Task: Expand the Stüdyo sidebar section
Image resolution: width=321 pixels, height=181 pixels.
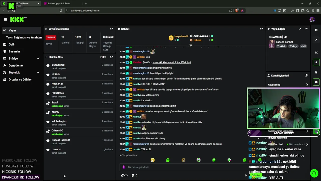Action: pyautogui.click(x=38, y=59)
